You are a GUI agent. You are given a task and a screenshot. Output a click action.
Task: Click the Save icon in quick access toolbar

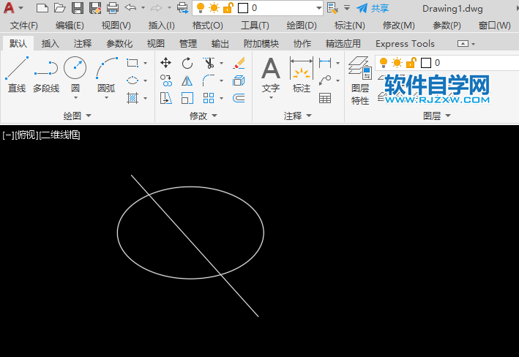(x=78, y=8)
